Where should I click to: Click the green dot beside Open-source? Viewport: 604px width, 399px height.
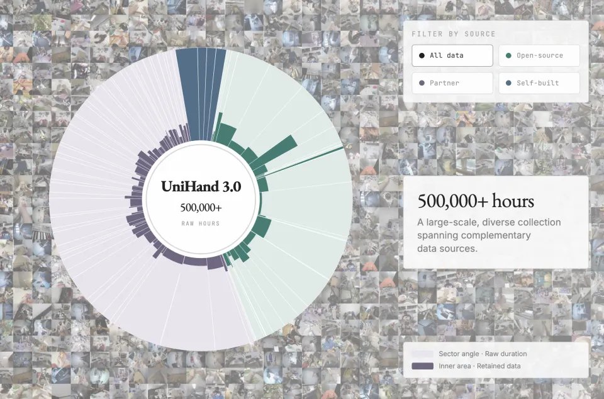pyautogui.click(x=508, y=55)
